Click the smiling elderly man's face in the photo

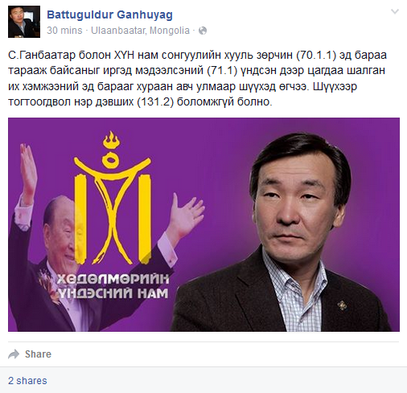(x=63, y=231)
